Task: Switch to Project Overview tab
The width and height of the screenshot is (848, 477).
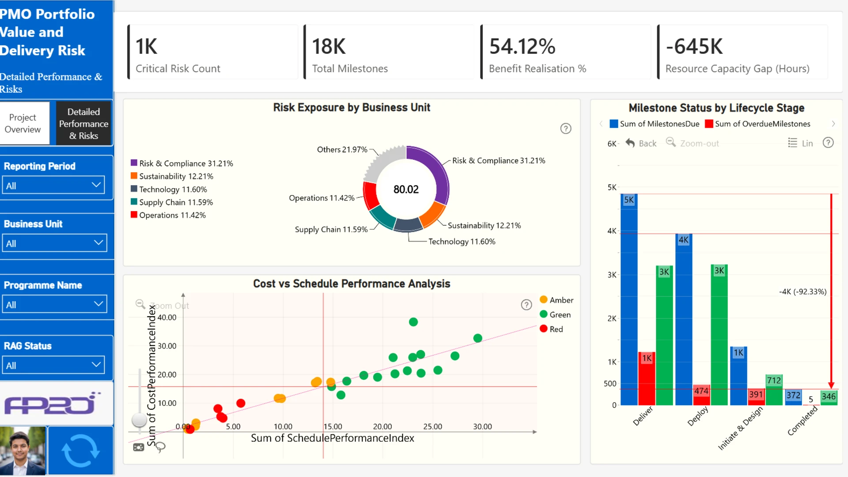Action: pos(25,123)
